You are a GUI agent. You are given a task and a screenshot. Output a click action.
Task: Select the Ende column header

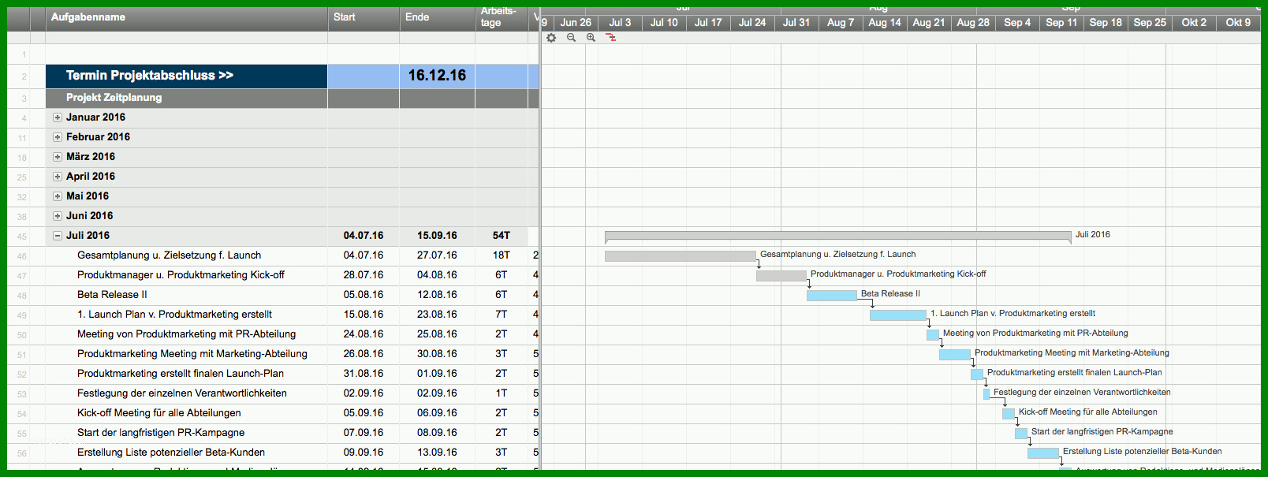coord(438,18)
